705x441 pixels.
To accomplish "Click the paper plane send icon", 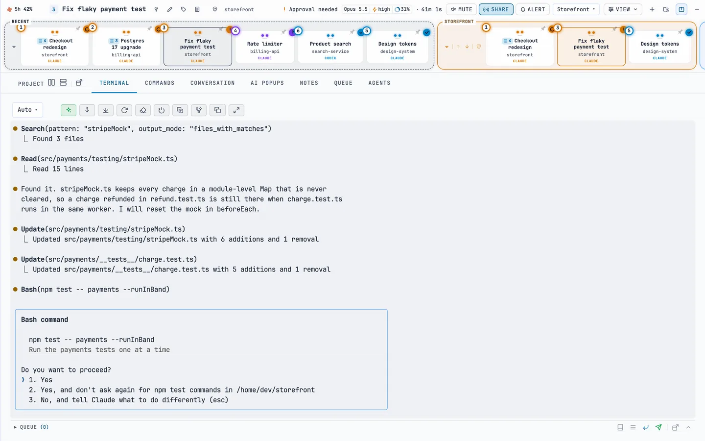I will (658, 427).
